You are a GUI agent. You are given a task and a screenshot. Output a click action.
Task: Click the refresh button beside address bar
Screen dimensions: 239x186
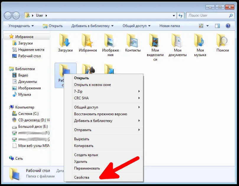tap(181, 15)
